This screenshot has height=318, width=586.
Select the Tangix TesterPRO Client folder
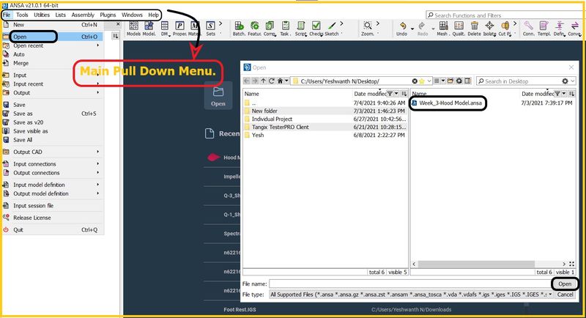(x=280, y=127)
